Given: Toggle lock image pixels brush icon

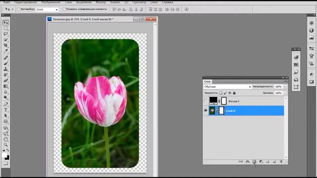Looking at the screenshot, I should tap(225, 93).
